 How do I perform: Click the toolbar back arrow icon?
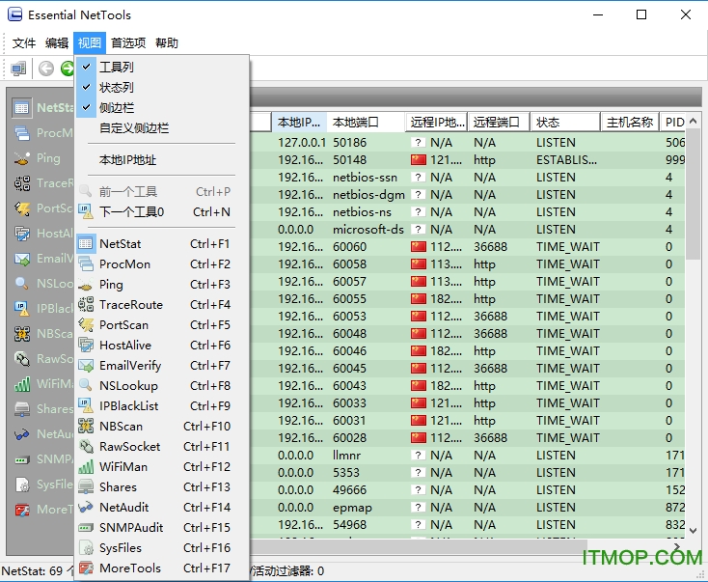46,69
